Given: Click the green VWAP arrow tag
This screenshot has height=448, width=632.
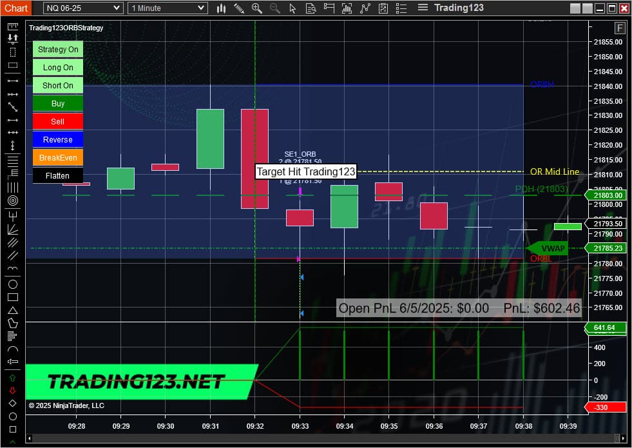Looking at the screenshot, I should (548, 248).
